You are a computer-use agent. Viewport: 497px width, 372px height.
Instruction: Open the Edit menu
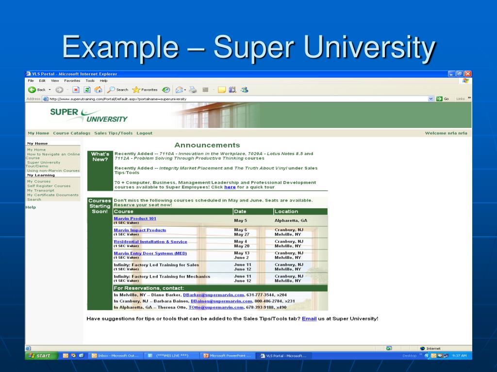(x=42, y=81)
